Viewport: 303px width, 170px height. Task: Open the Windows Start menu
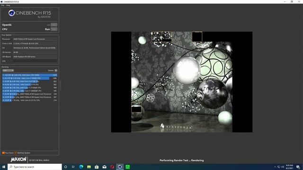tap(4, 167)
